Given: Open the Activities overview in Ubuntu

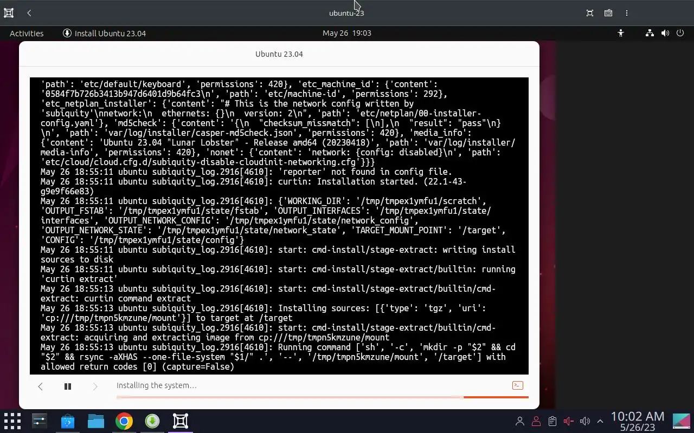Looking at the screenshot, I should pyautogui.click(x=27, y=33).
